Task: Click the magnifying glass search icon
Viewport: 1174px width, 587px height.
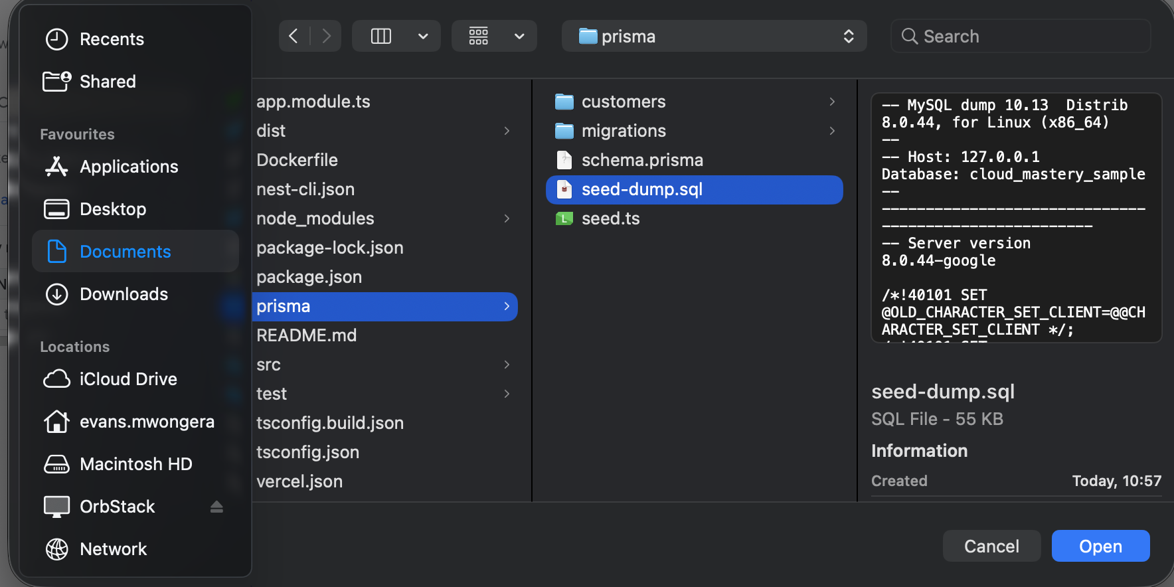Action: pos(909,36)
